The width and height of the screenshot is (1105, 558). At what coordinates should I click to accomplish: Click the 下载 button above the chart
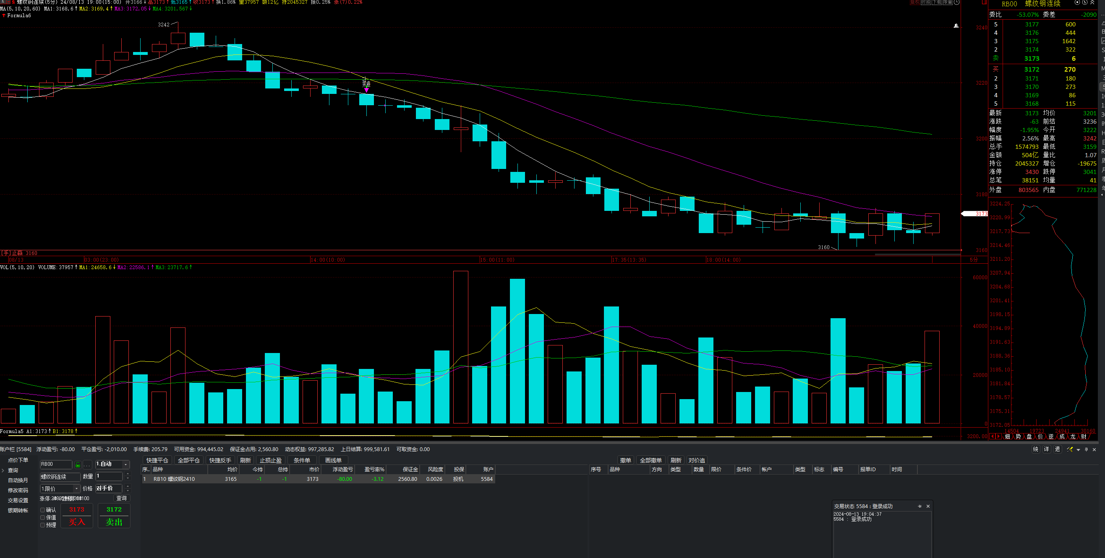[937, 2]
